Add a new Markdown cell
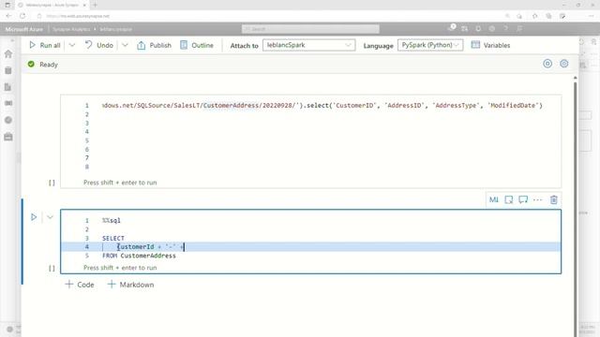This screenshot has width=600, height=337. [131, 285]
